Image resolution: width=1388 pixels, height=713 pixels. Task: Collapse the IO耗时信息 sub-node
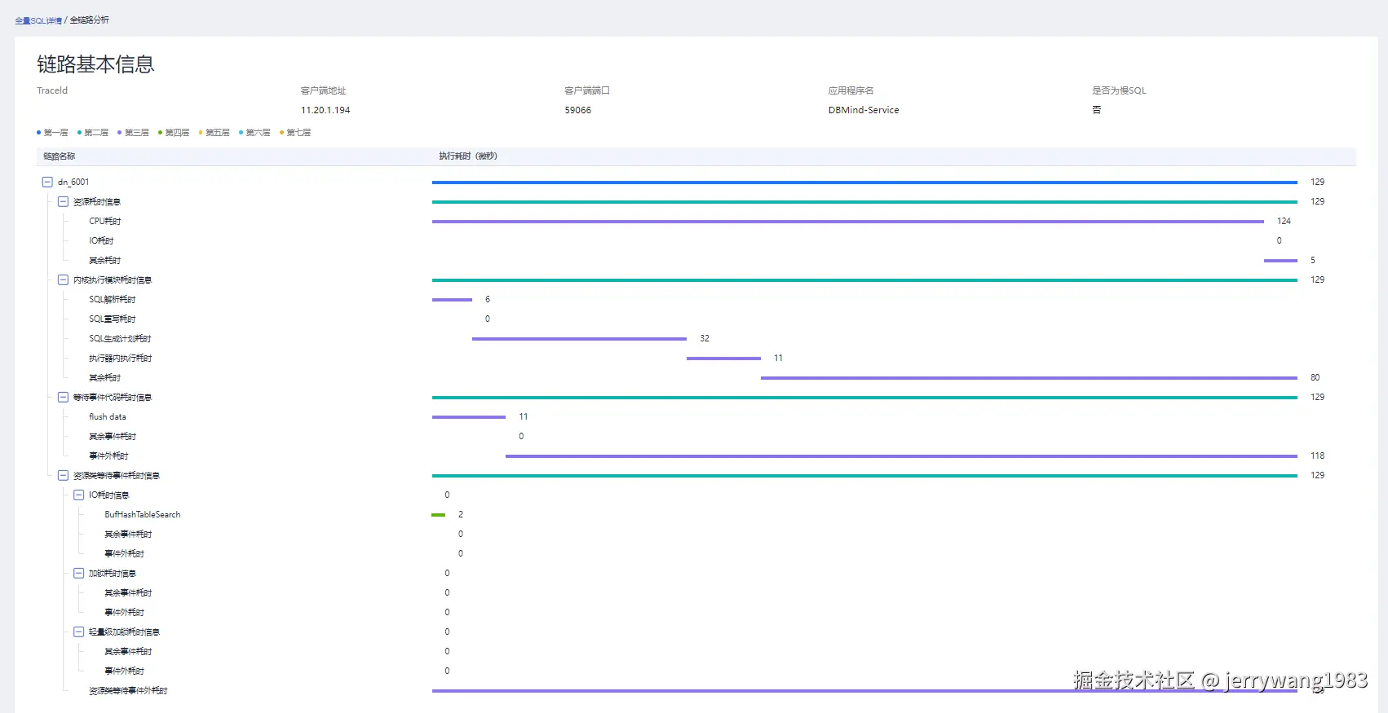(79, 495)
